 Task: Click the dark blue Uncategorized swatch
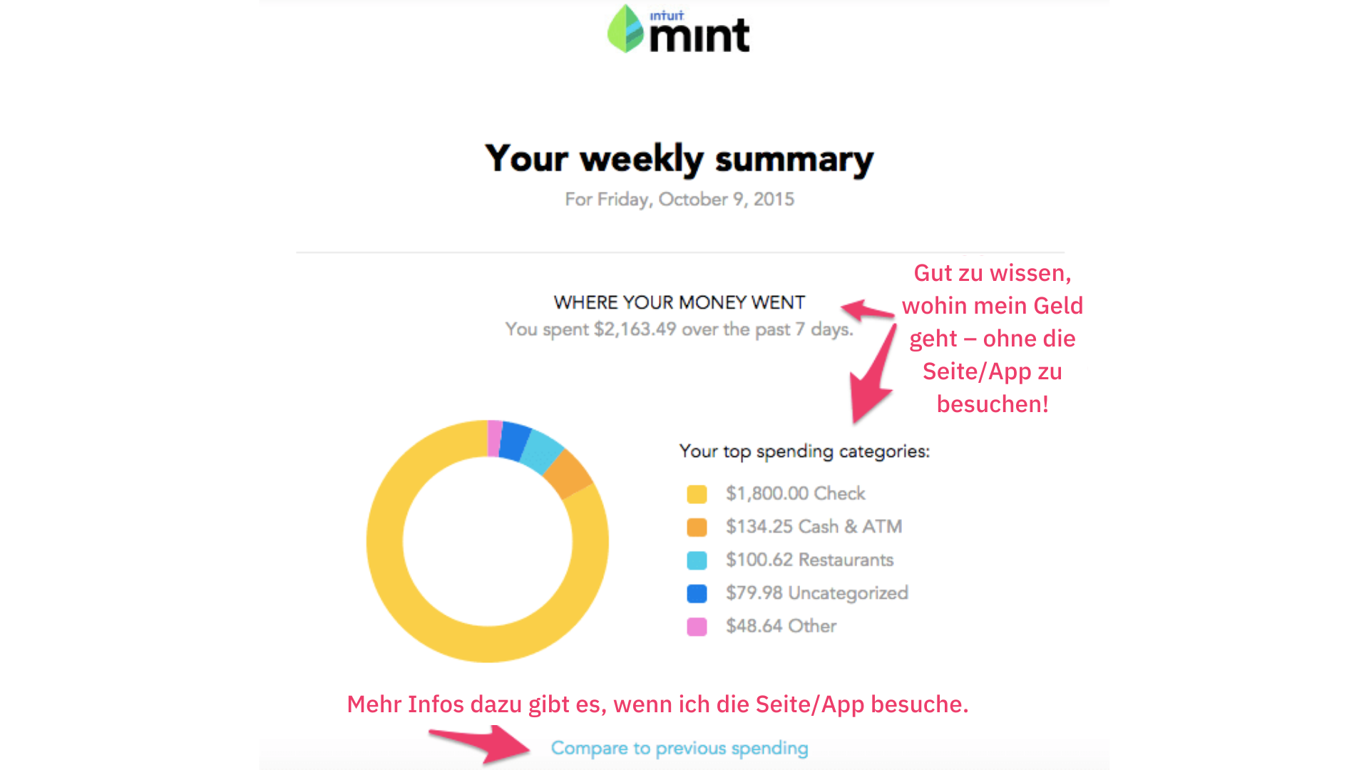(697, 593)
